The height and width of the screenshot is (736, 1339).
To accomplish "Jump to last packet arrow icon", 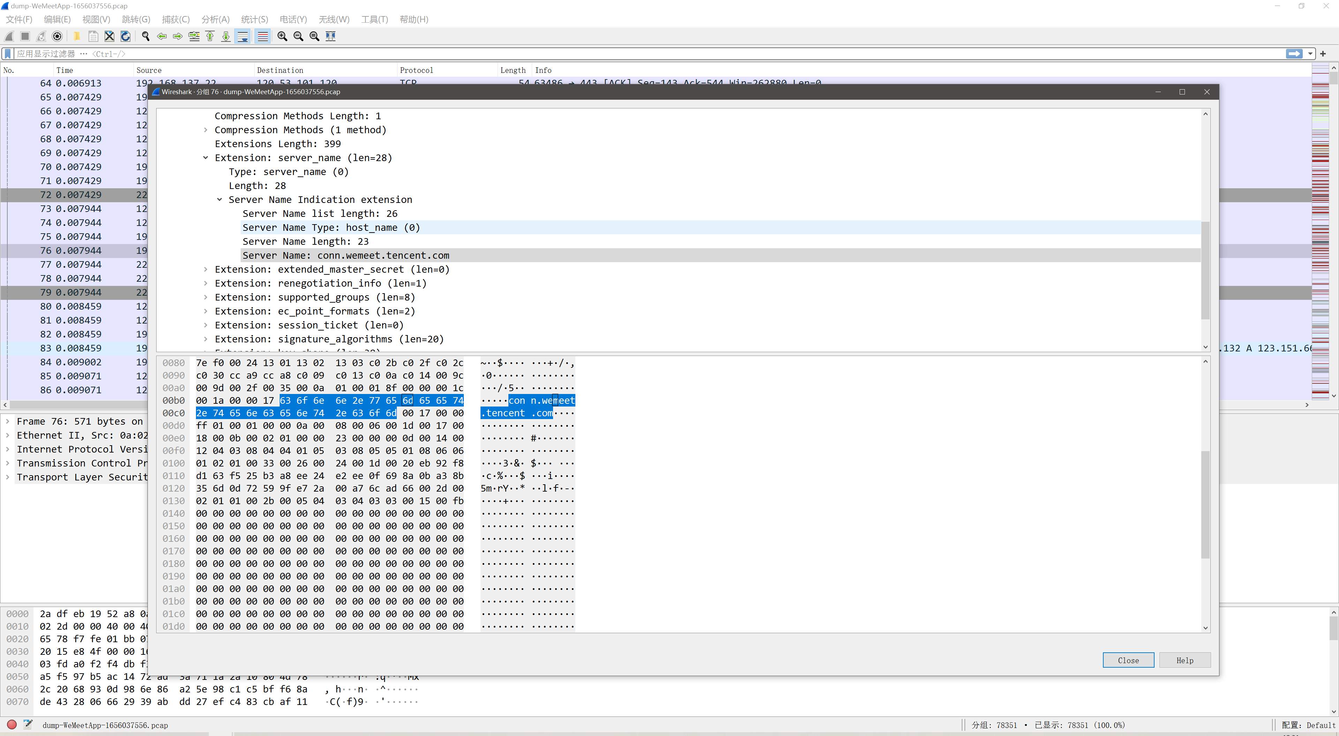I will pos(226,36).
